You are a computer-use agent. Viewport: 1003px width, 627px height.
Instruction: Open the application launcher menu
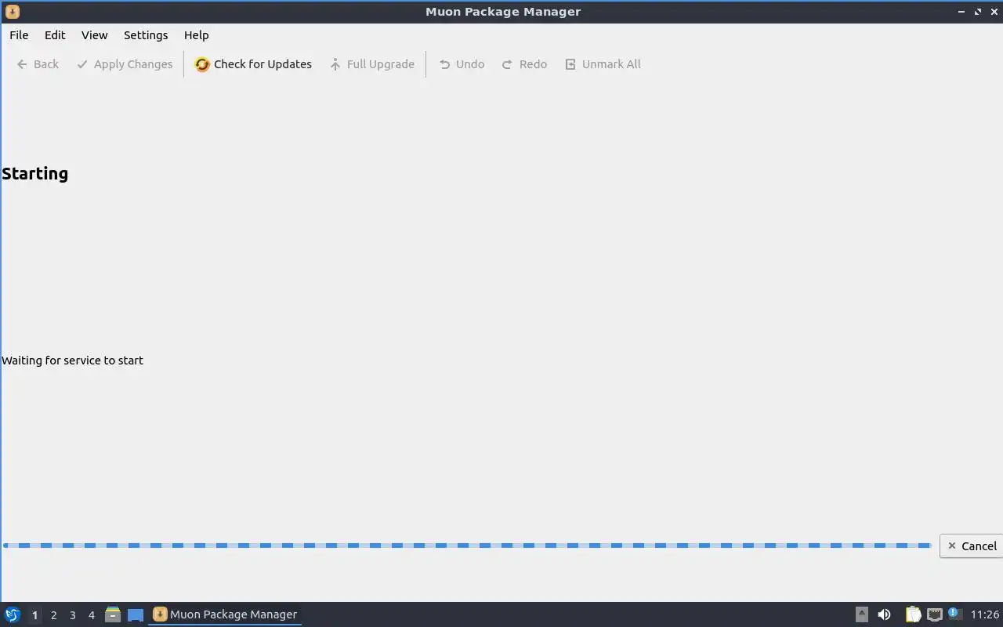coord(12,614)
